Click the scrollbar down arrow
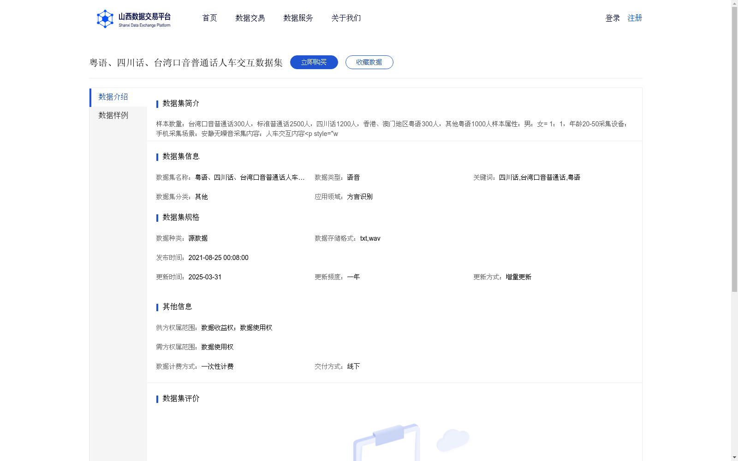 [734, 457]
